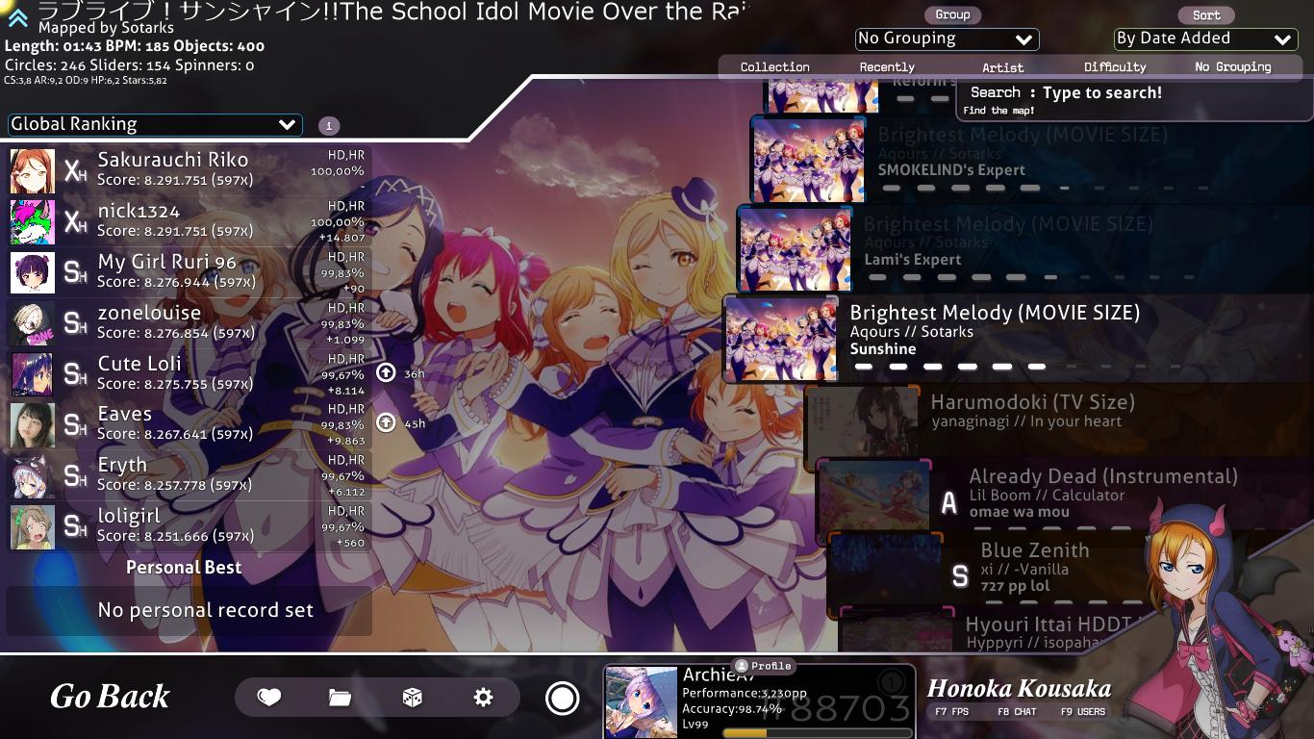Click the up arrow icon beside Eaves
Viewport: 1314px width, 739px height.
point(386,422)
